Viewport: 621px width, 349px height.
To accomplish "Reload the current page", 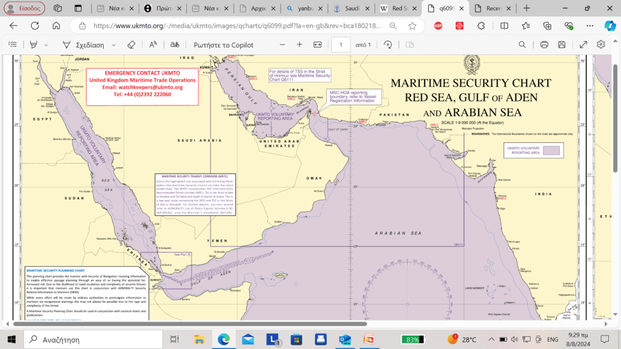I will 35,25.
